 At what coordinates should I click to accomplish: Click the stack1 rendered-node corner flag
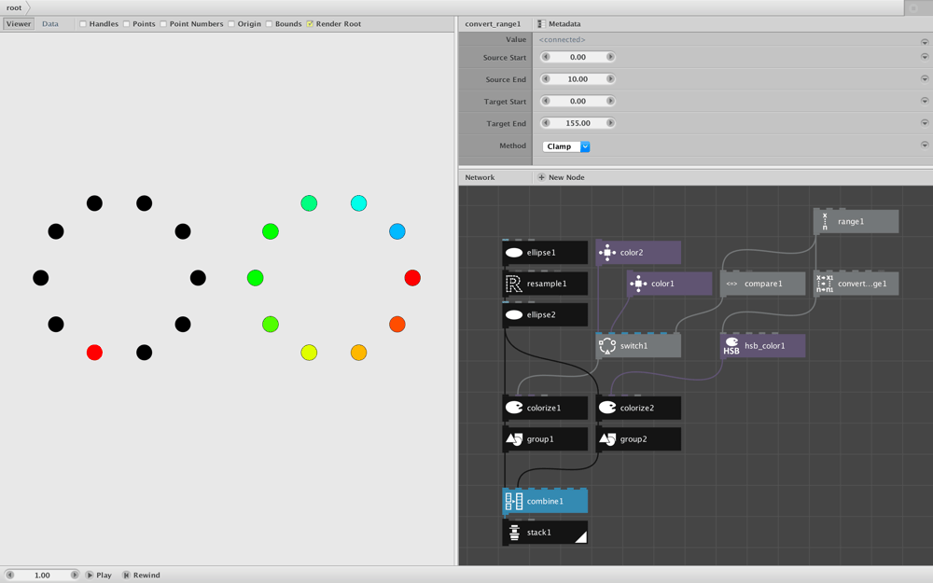click(580, 536)
